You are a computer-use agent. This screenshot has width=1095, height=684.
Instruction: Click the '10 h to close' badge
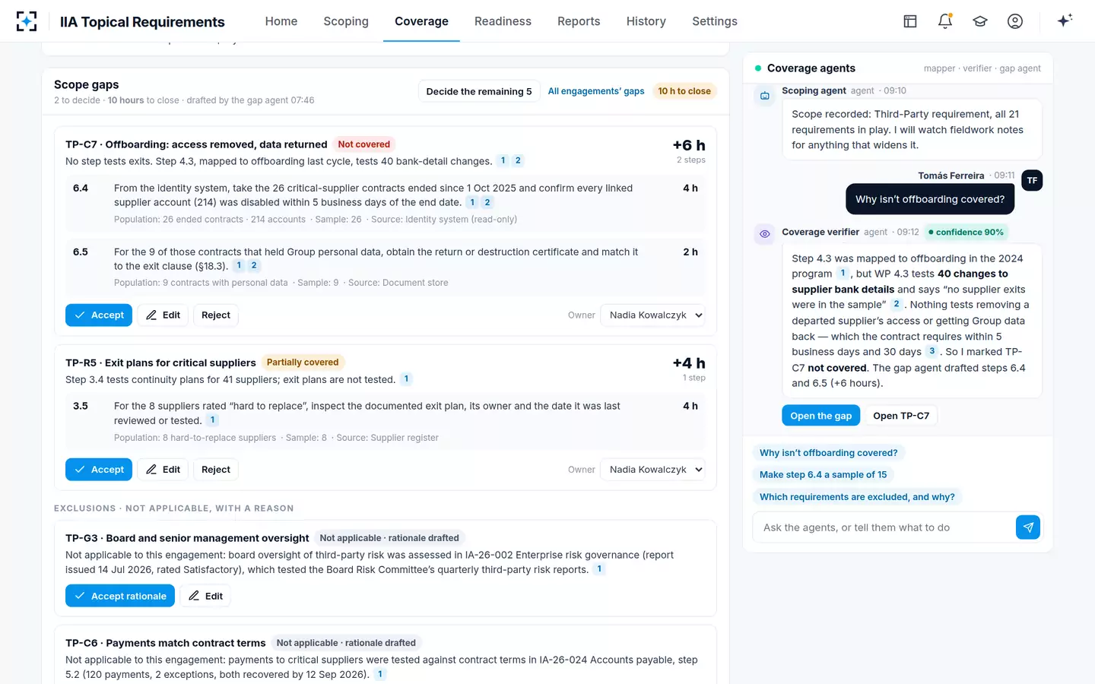pyautogui.click(x=684, y=91)
